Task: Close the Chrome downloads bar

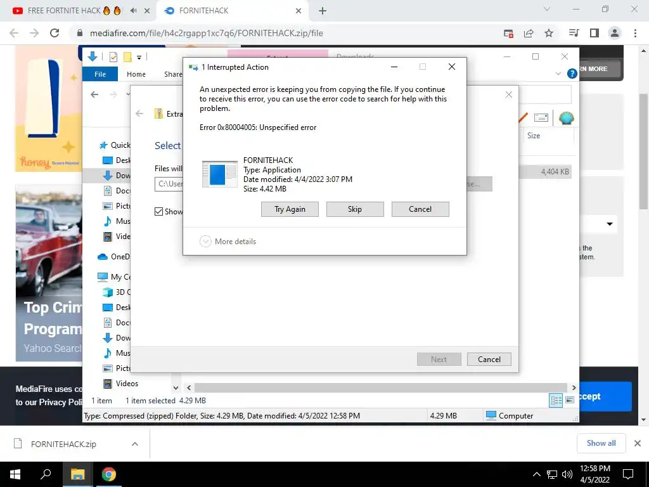Action: [x=638, y=443]
